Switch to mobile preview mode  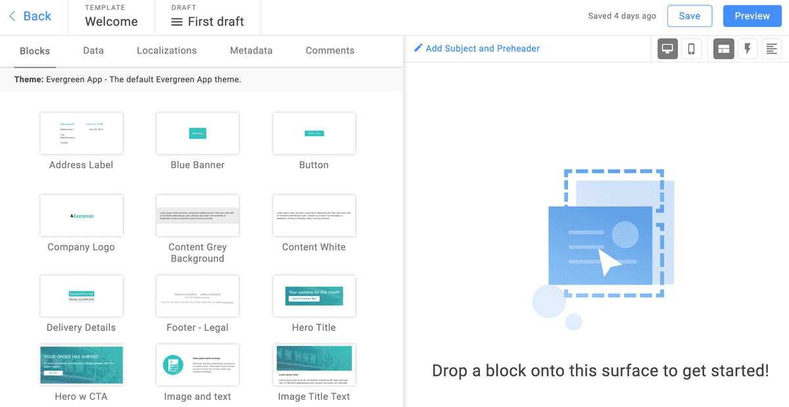pos(692,49)
